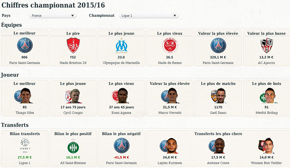Viewport: 290px width, 168px height.
Task: Click the Wissam Ben Yedder name
Action: pos(266,163)
